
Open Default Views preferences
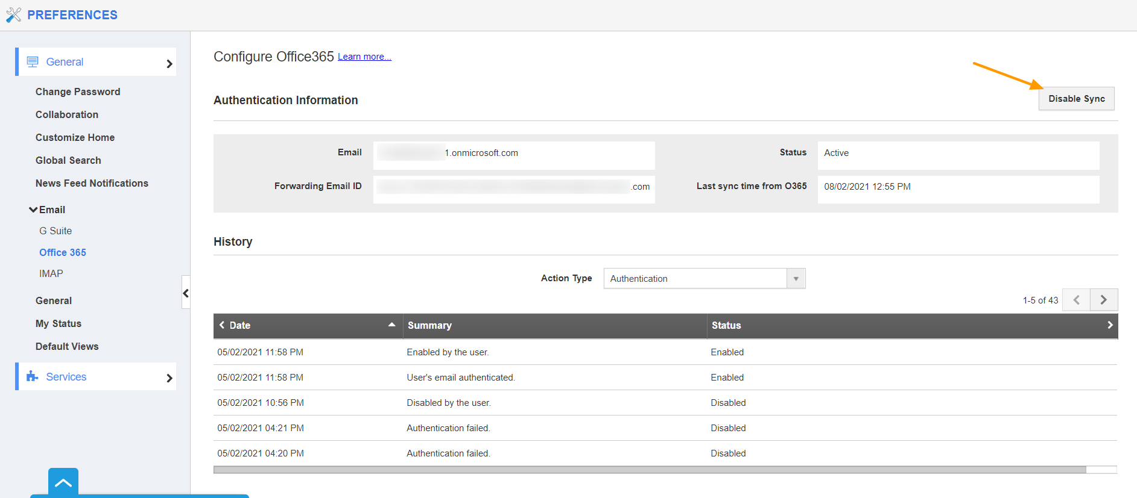(x=67, y=346)
